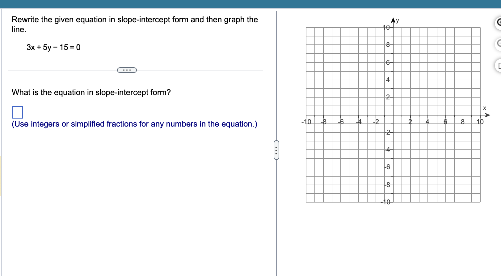Click the equation 3x + 5y − 15 = 0
Screen dimensions: 501x276
[53, 48]
